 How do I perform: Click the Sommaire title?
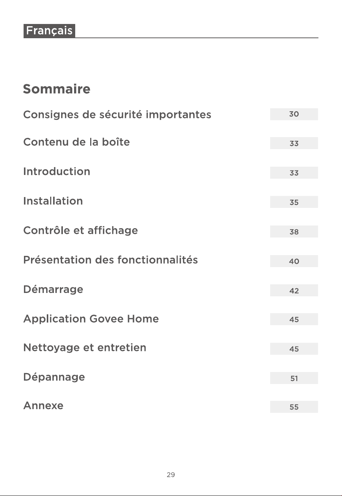(x=57, y=89)
